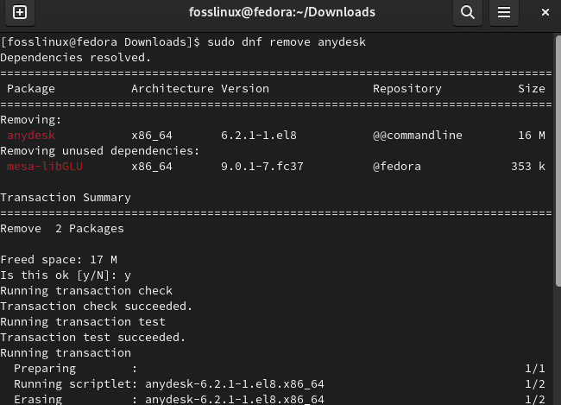The height and width of the screenshot is (405, 561).
Task: Click the version '9.0.1-7.fc37'
Action: pos(262,167)
